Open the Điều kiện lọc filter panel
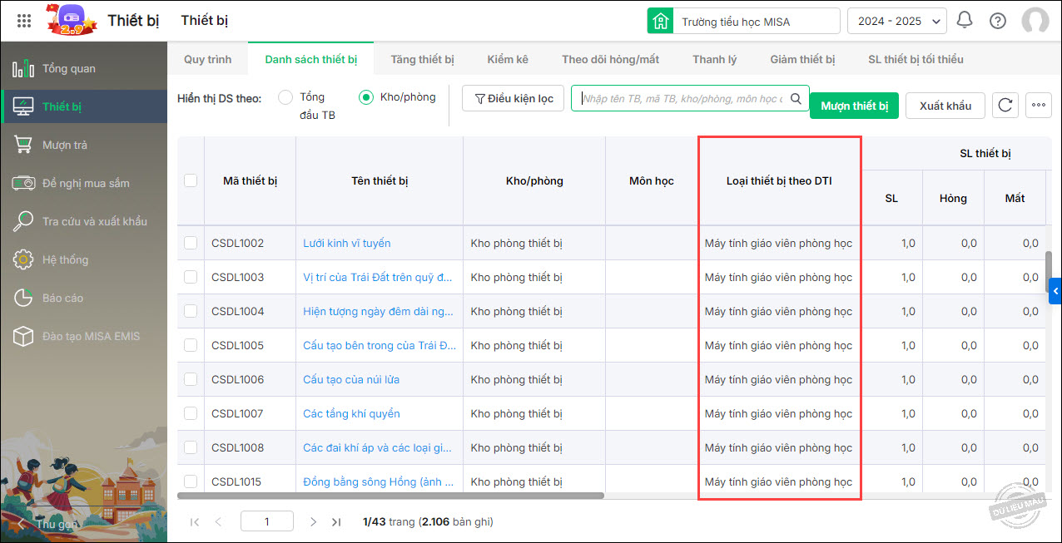Image resolution: width=1062 pixels, height=543 pixels. tap(514, 98)
